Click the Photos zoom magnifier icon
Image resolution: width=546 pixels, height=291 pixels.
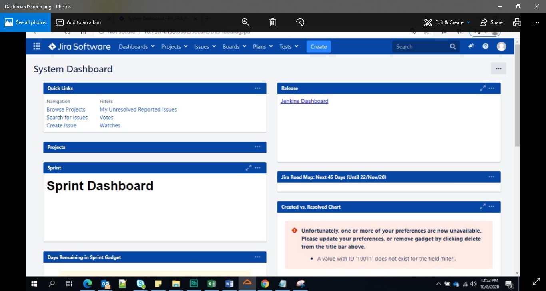[245, 22]
